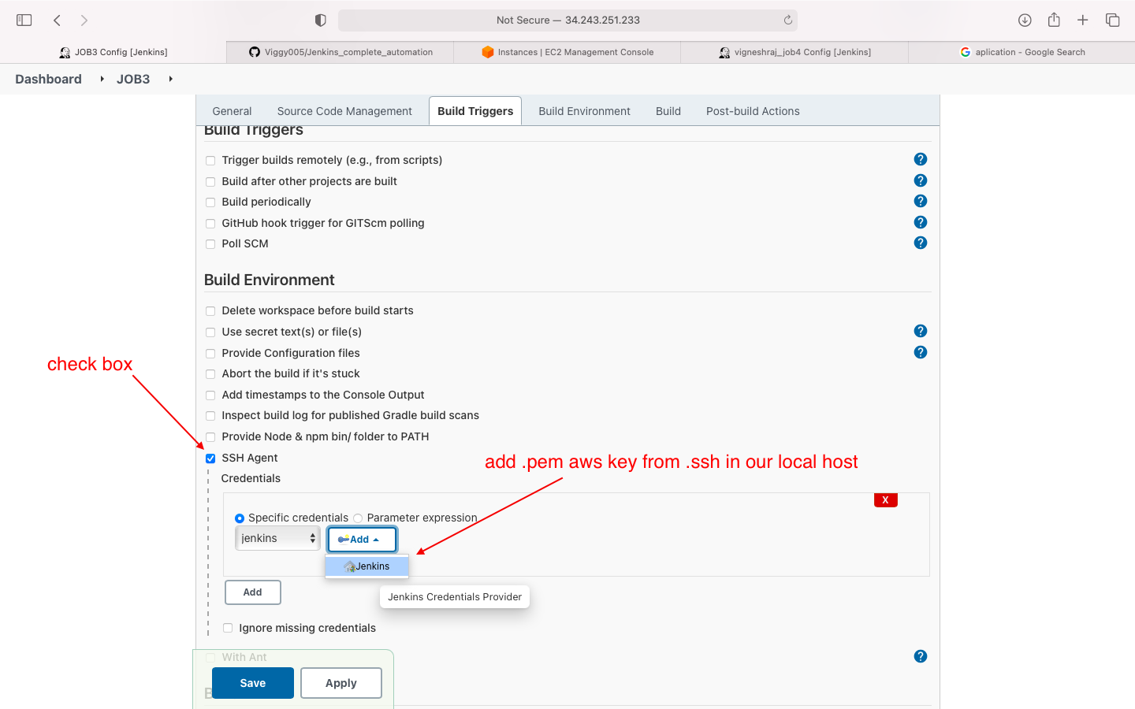Click the Save button

(x=253, y=683)
